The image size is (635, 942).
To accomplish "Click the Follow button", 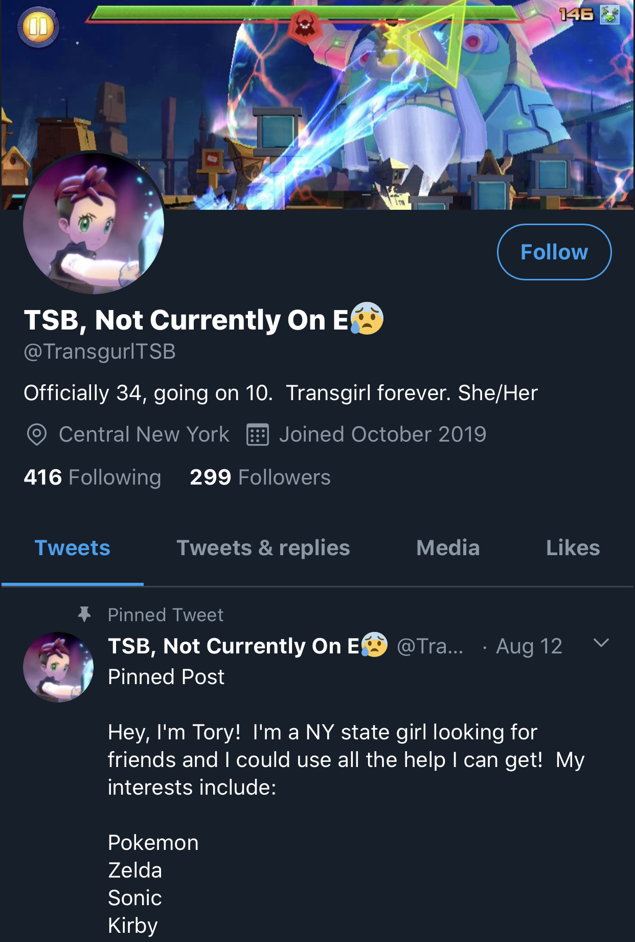I will (x=554, y=252).
